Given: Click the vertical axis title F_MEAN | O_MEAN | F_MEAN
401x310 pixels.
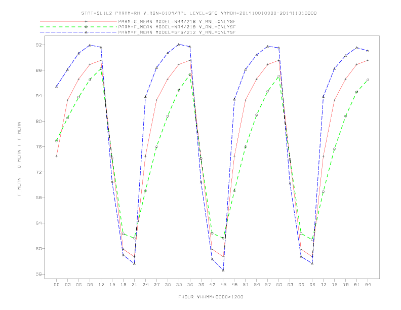Looking at the screenshot, I should pyautogui.click(x=19, y=159).
